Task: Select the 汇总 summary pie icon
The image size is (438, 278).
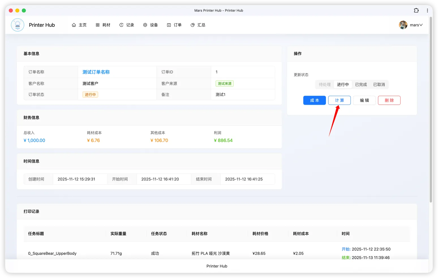Action: (x=192, y=25)
